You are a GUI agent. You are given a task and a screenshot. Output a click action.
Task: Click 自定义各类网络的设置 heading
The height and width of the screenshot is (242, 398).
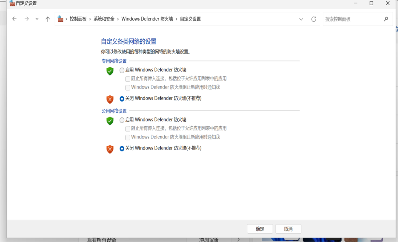point(129,41)
